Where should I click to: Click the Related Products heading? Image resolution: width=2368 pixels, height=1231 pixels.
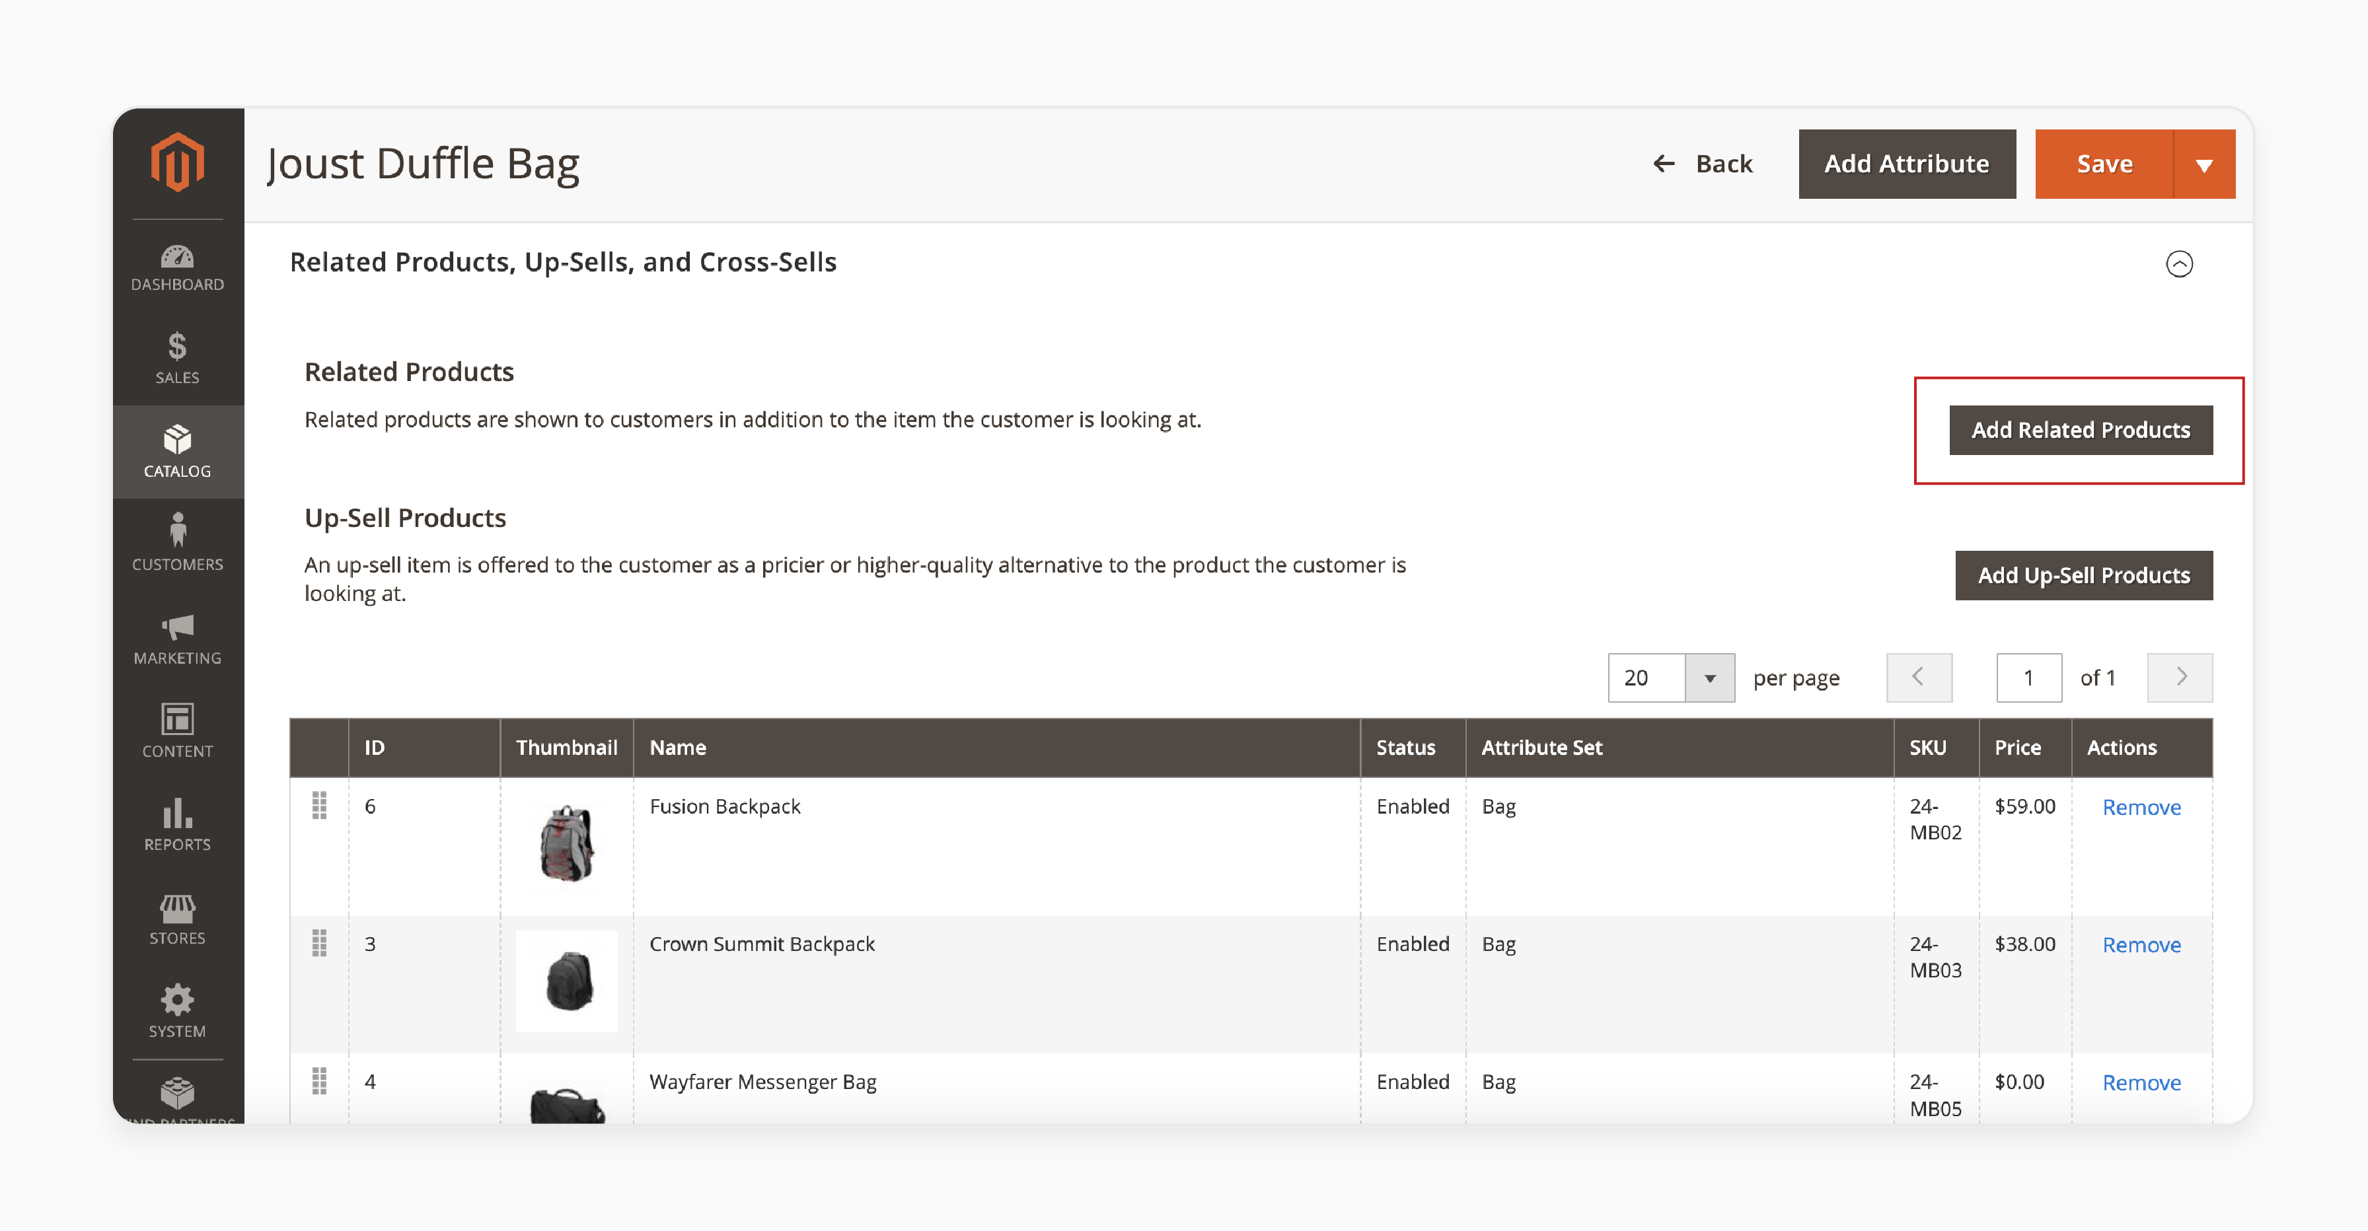[409, 372]
